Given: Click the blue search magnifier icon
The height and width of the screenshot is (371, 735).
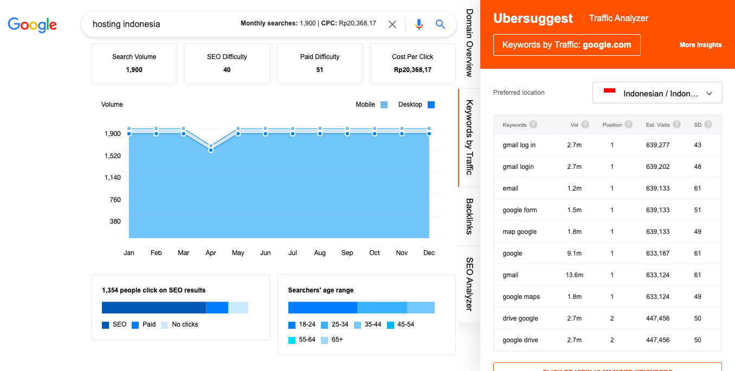Looking at the screenshot, I should click(x=440, y=24).
